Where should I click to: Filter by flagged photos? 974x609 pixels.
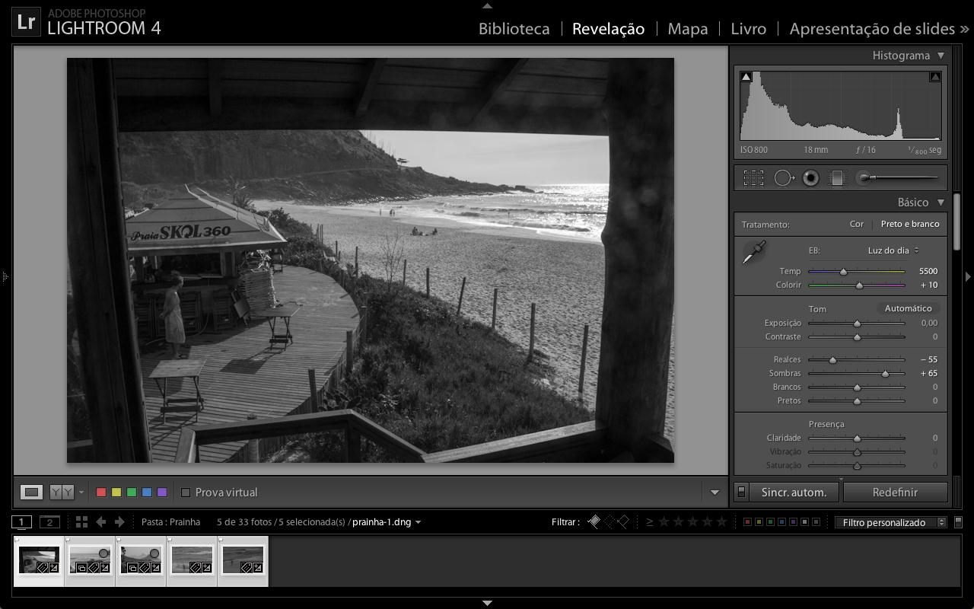click(594, 521)
